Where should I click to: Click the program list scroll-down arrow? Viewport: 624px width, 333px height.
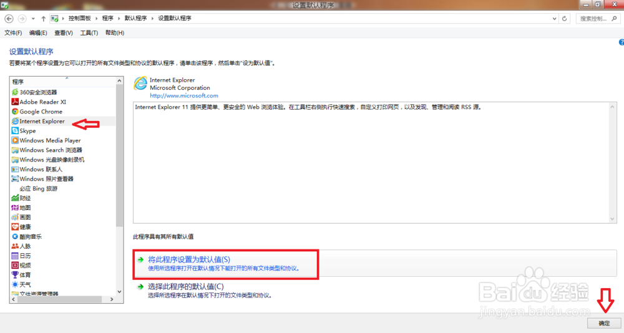click(x=119, y=292)
